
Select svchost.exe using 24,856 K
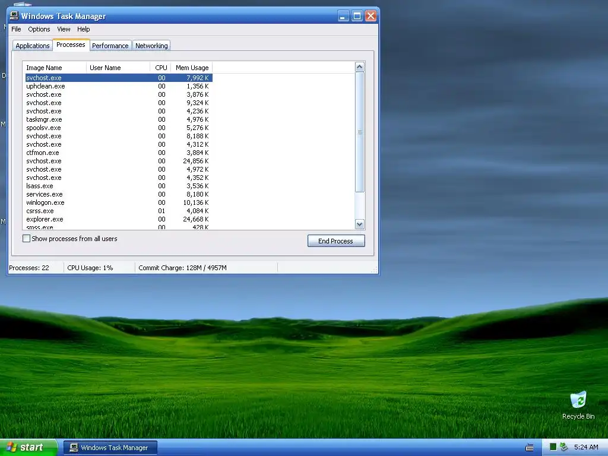point(119,161)
